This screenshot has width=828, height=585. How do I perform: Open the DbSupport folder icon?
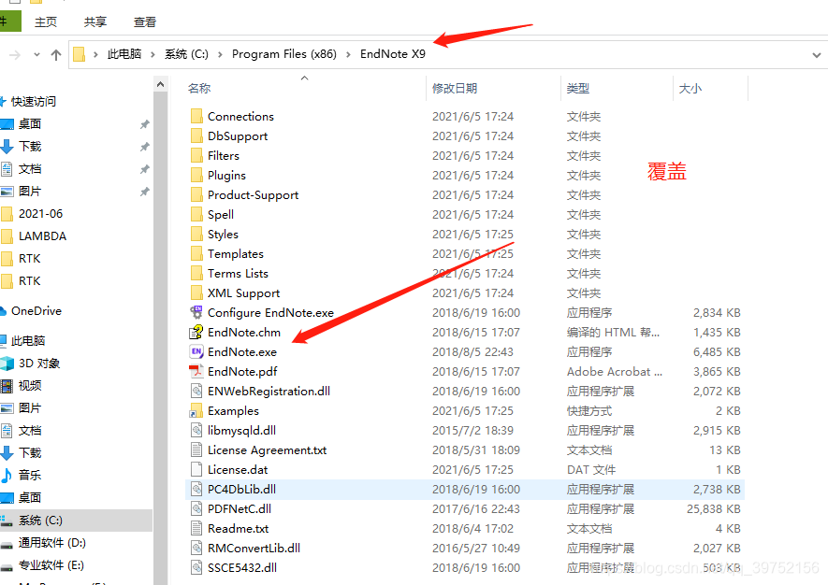coord(196,136)
